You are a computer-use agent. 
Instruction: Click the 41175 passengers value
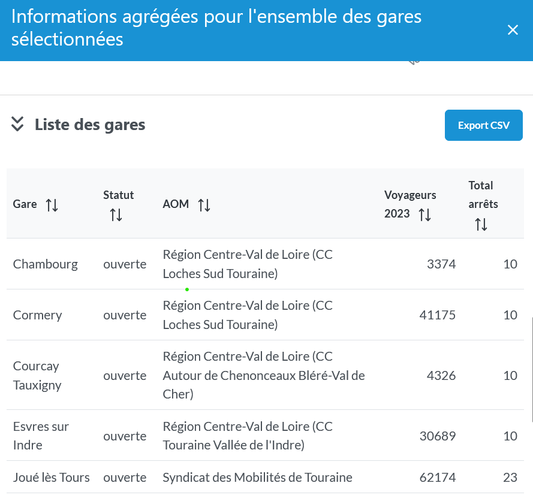pyautogui.click(x=437, y=315)
